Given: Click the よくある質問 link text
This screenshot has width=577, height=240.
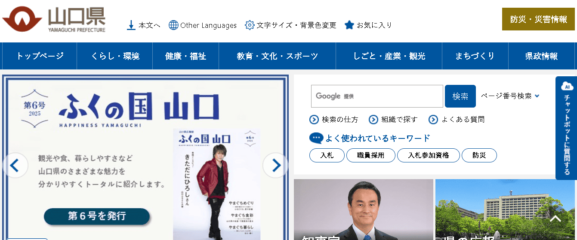Looking at the screenshot, I should [463, 120].
